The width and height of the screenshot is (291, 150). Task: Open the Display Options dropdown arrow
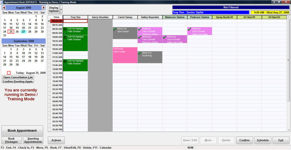tap(61, 9)
